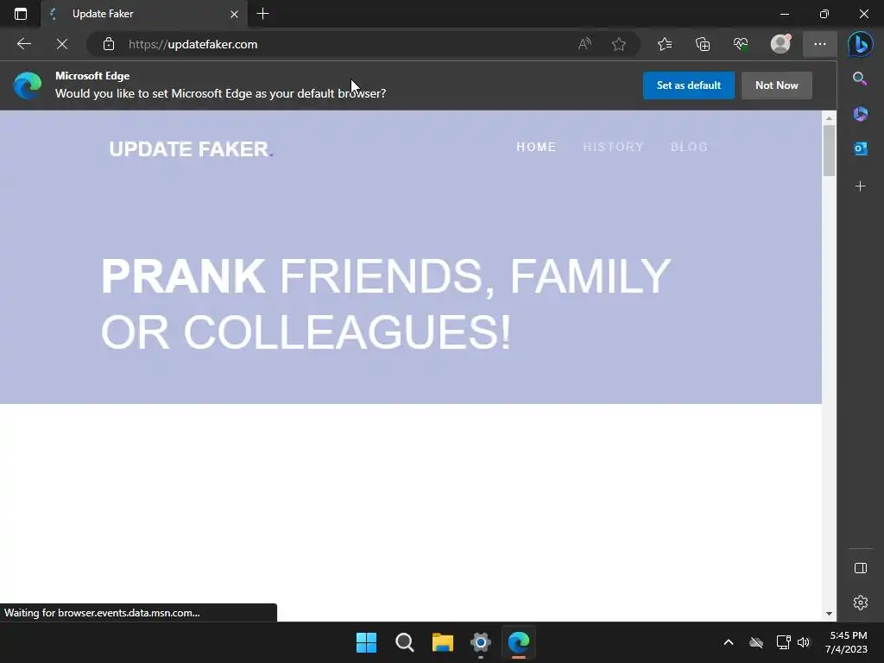Click the page scrollbar thumb

829,150
